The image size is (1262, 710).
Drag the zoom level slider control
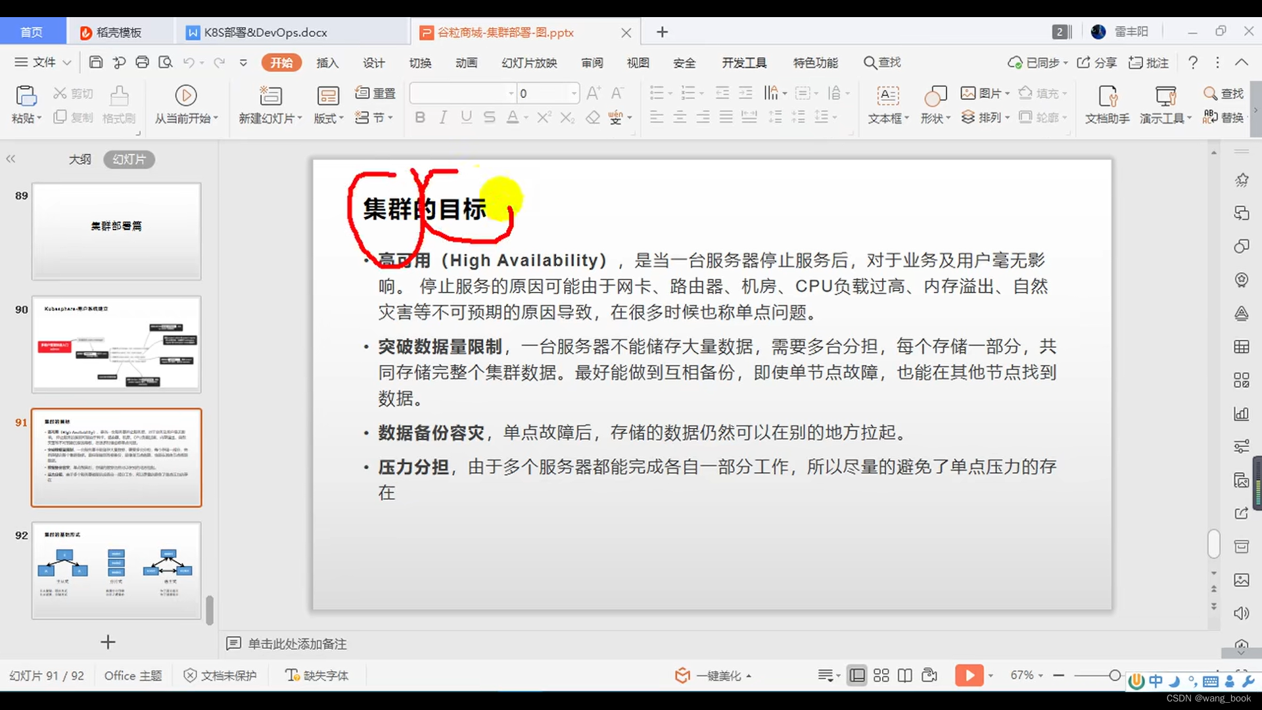click(x=1116, y=674)
